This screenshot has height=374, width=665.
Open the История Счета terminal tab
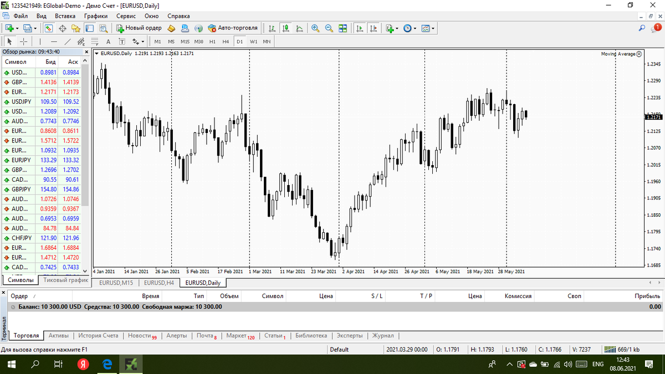coord(98,335)
